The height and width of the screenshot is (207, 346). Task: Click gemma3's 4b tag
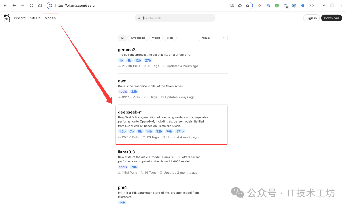129,61
